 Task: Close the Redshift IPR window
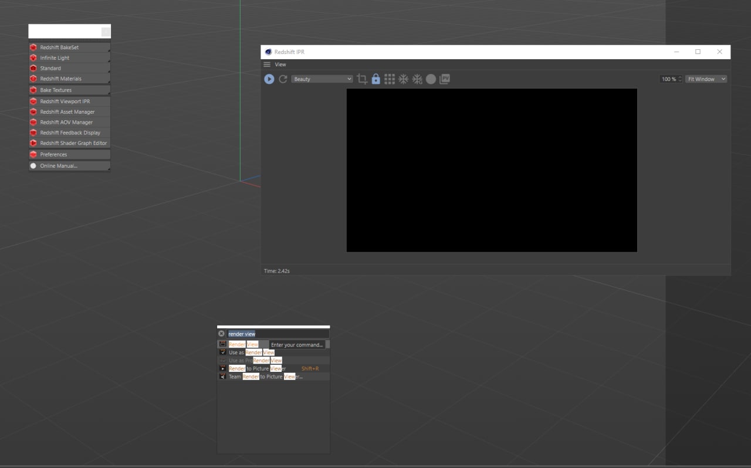coord(719,52)
